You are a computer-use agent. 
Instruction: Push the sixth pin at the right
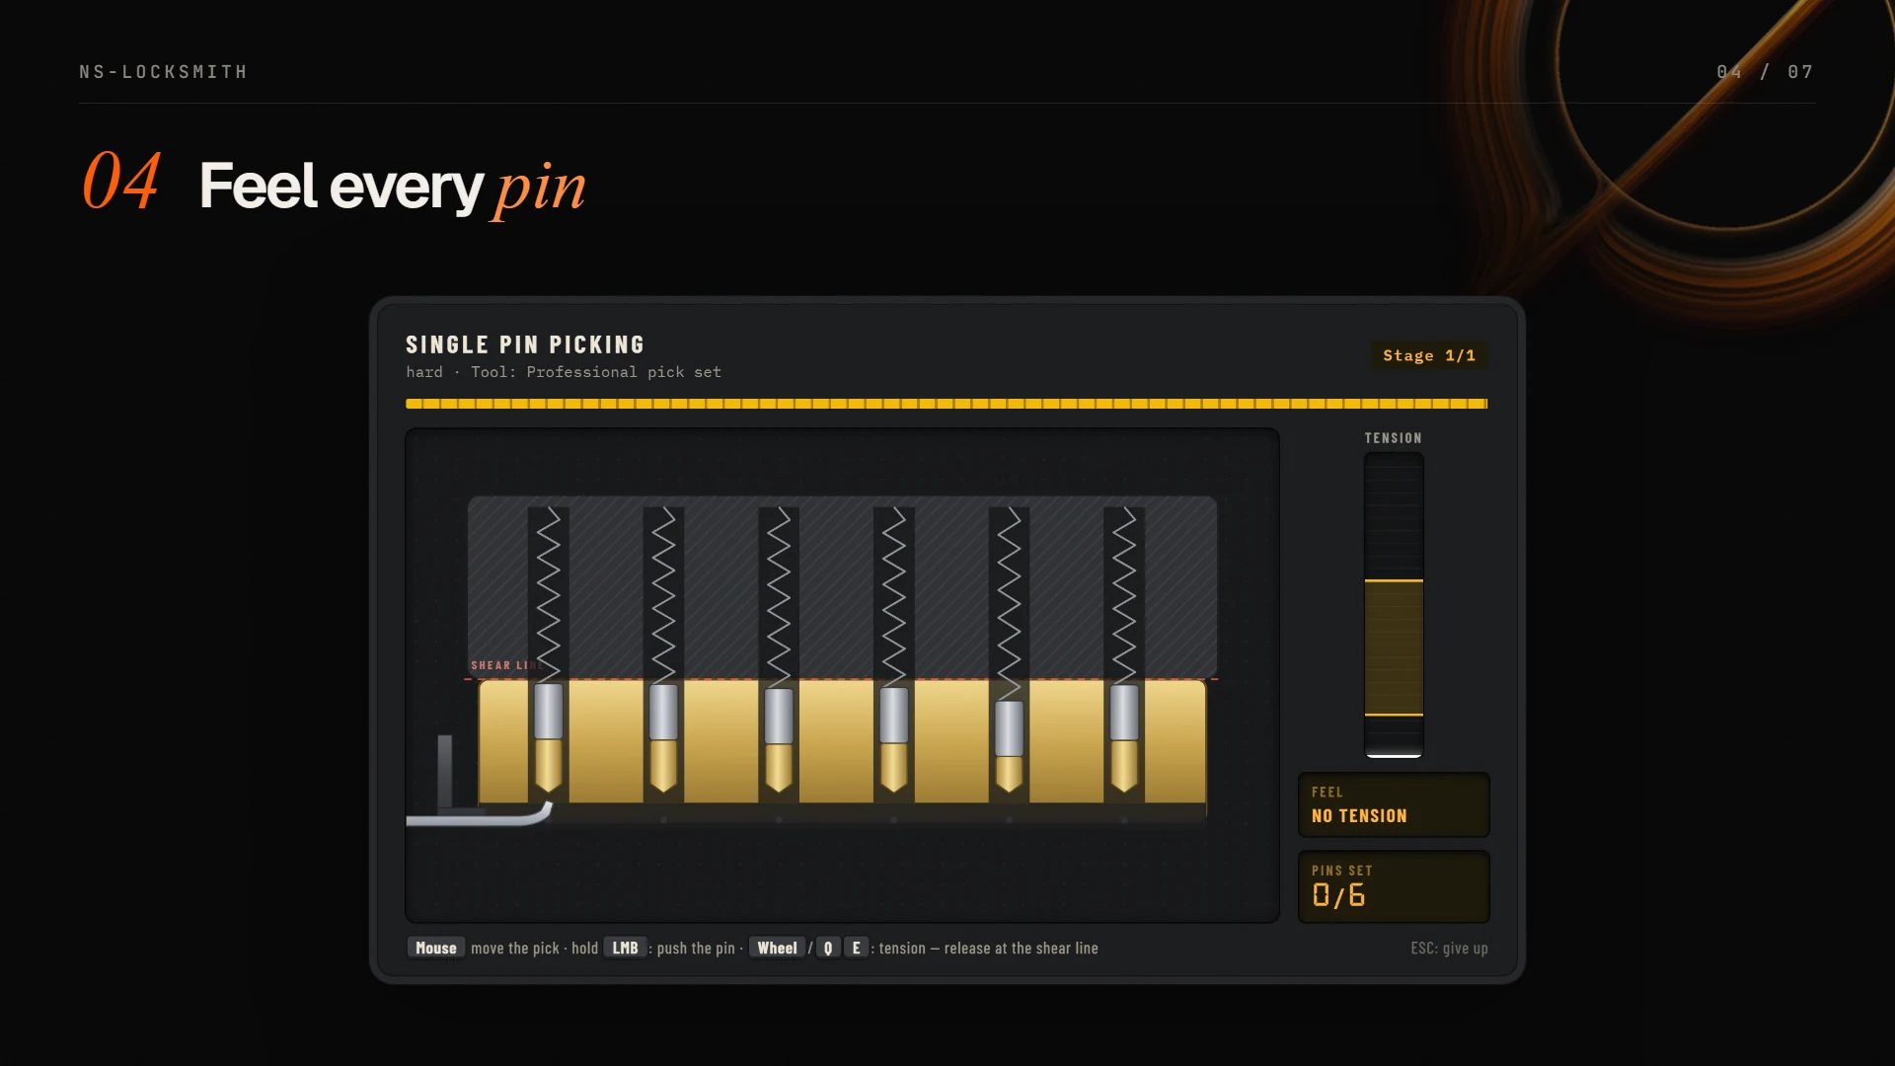pos(1124,738)
